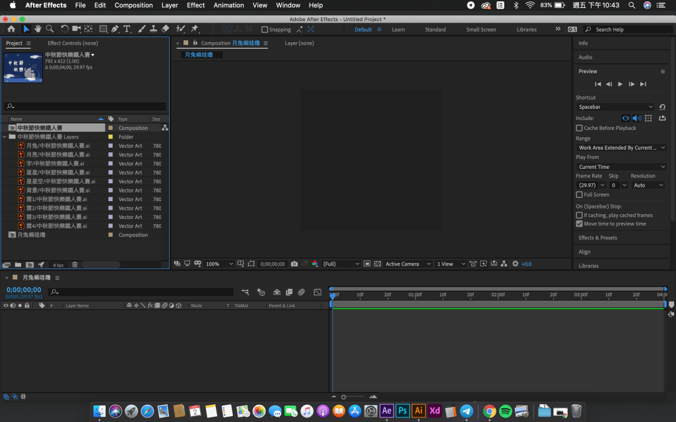Open the Composition menu
676x422 pixels.
coord(133,5)
